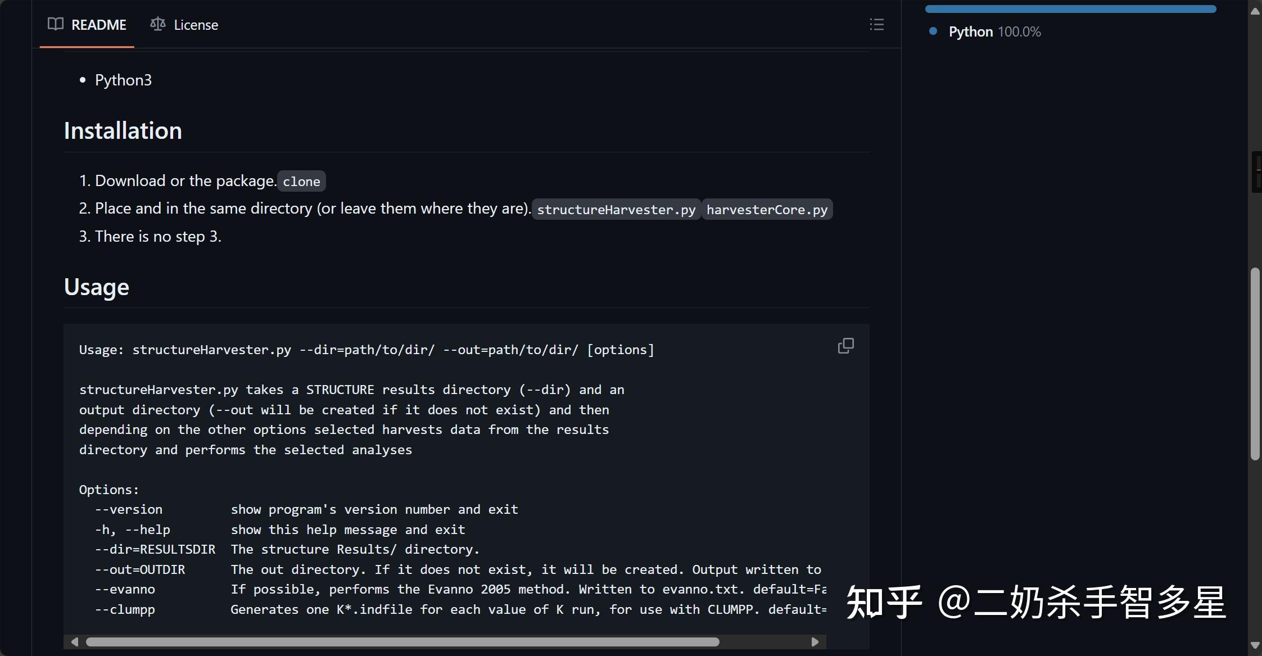Open the README outline list icon
This screenshot has height=656, width=1262.
coord(877,24)
